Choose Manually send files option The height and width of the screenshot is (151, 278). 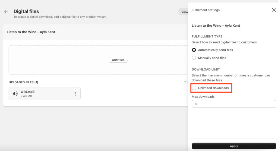tap(194, 58)
